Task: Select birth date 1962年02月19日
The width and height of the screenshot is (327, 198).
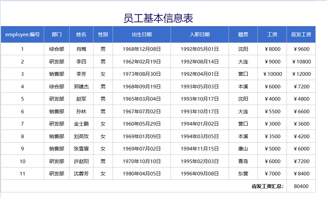Action: (x=141, y=62)
